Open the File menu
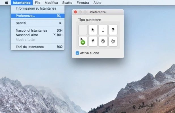This screenshot has height=113, width=175. point(37,3)
